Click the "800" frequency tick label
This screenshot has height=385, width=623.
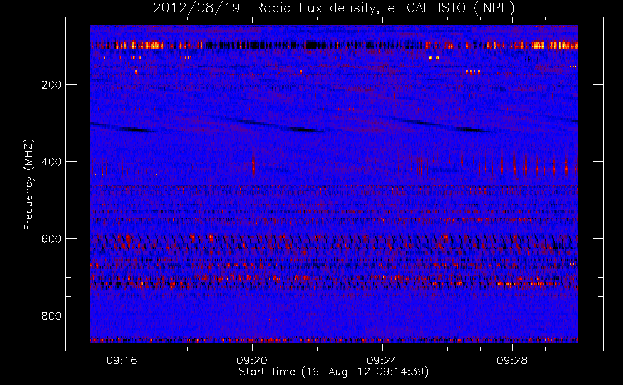pyautogui.click(x=52, y=316)
